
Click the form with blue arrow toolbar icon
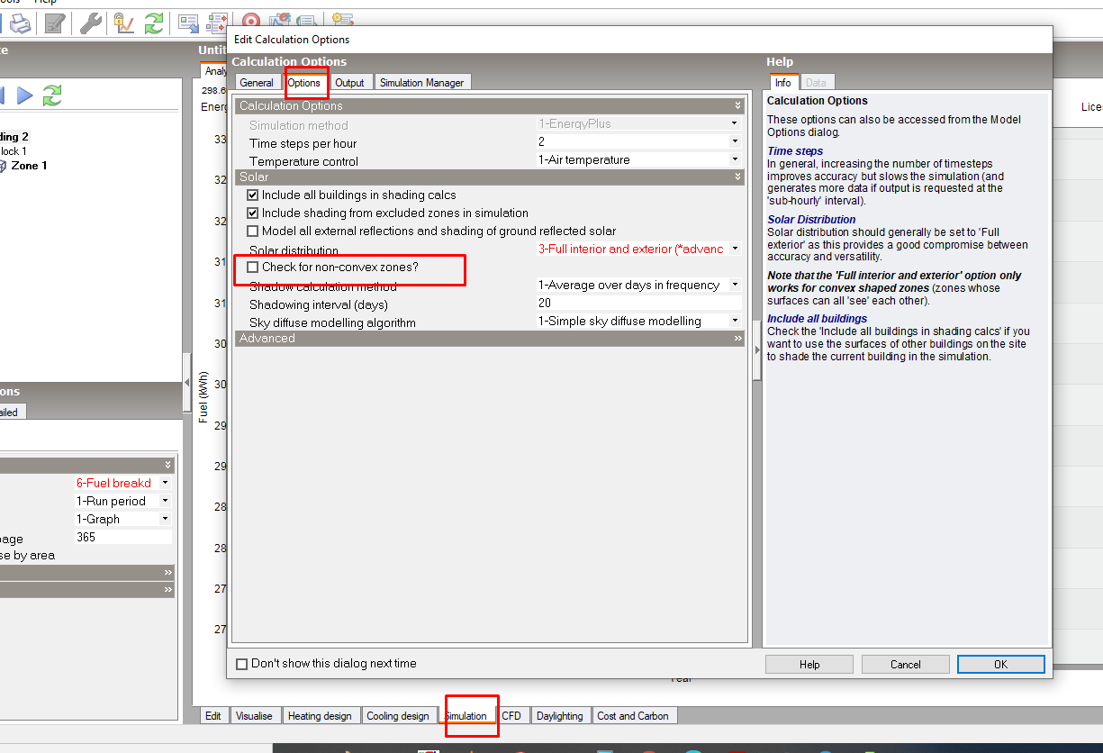pos(188,23)
